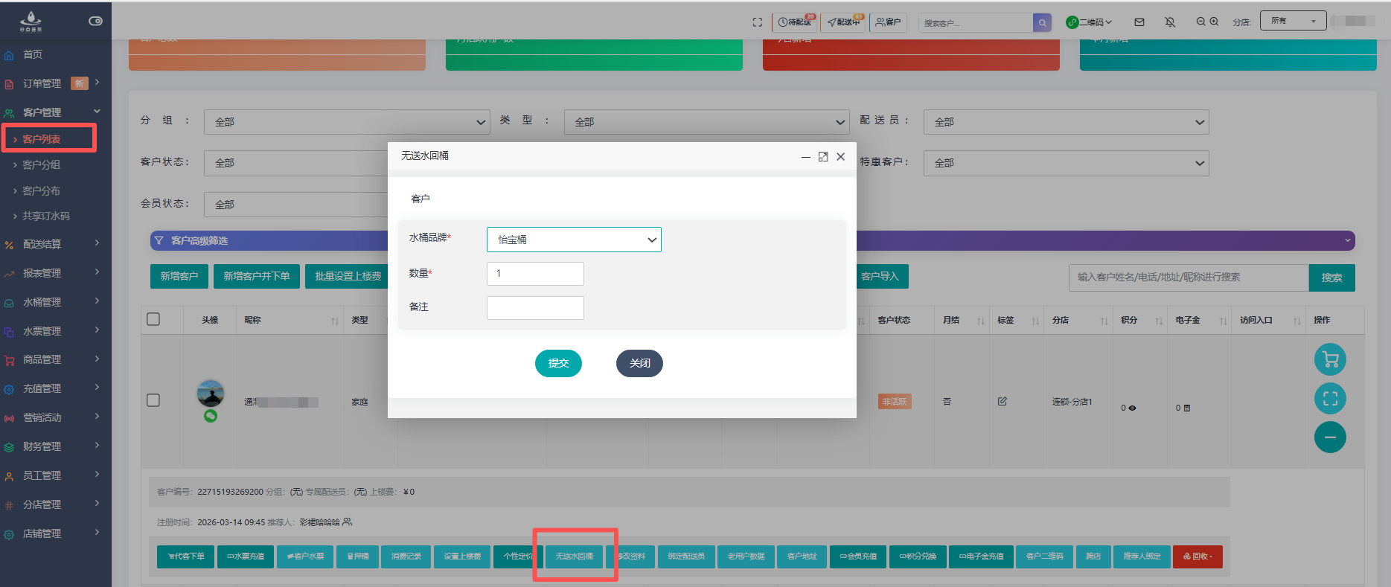Click 新增客户 button
The height and width of the screenshot is (587, 1391).
(x=179, y=276)
